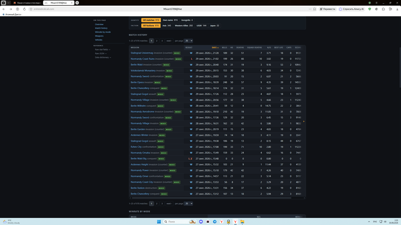This screenshot has width=401, height=225.
Task: Reload the page with the refresh icon
Action: (24, 9)
